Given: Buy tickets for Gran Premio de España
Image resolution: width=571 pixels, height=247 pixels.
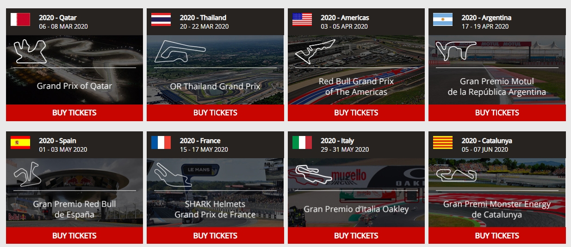Looking at the screenshot, I should pyautogui.click(x=74, y=235).
